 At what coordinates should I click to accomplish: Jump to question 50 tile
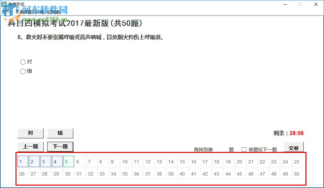[x=298, y=174]
